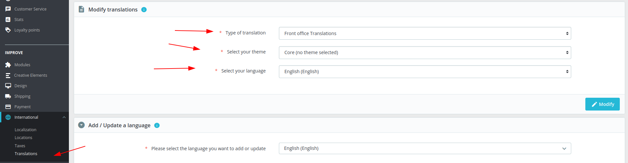
Task: Open Modules using the puzzle piece icon
Action: pyautogui.click(x=8, y=65)
